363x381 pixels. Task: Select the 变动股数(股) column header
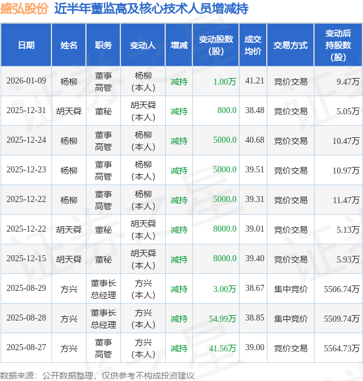click(x=216, y=45)
